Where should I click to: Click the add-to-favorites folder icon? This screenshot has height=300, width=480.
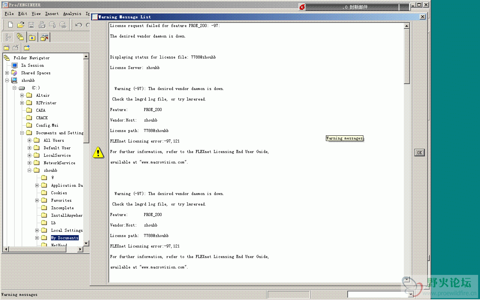click(x=27, y=48)
